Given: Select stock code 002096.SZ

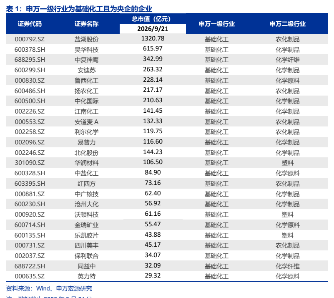Looking at the screenshot, I should point(30,142).
